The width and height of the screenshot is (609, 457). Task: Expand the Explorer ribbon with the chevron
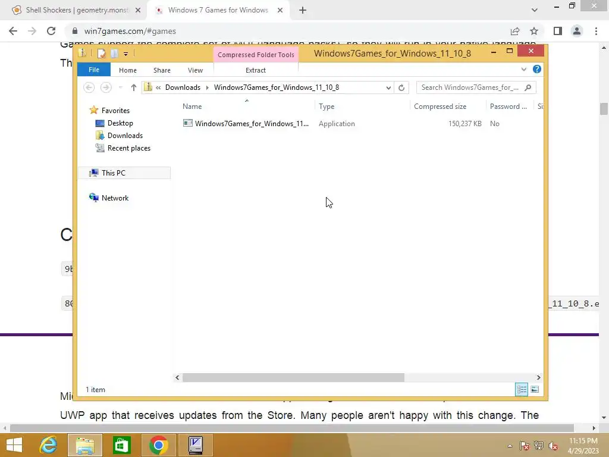tap(523, 69)
